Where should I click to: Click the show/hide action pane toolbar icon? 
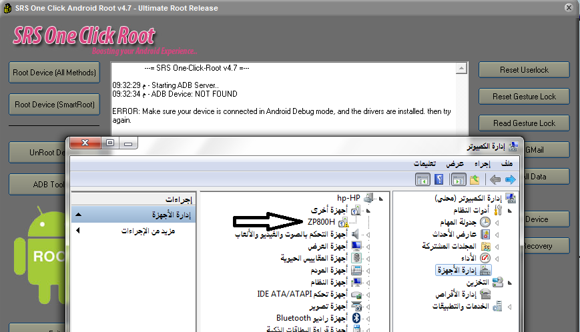[x=422, y=180]
